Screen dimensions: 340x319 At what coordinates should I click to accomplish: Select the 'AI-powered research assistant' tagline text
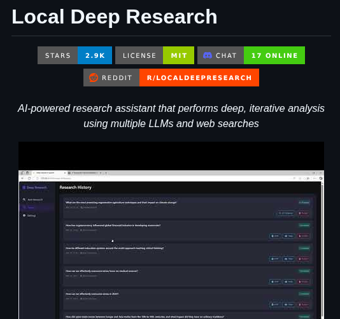click(171, 116)
